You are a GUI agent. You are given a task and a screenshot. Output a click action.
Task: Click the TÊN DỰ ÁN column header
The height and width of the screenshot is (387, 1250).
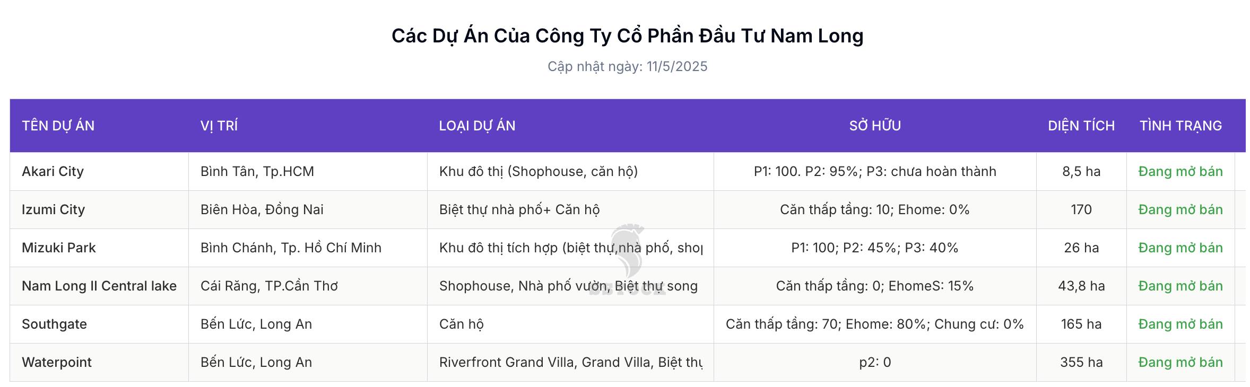pos(58,126)
